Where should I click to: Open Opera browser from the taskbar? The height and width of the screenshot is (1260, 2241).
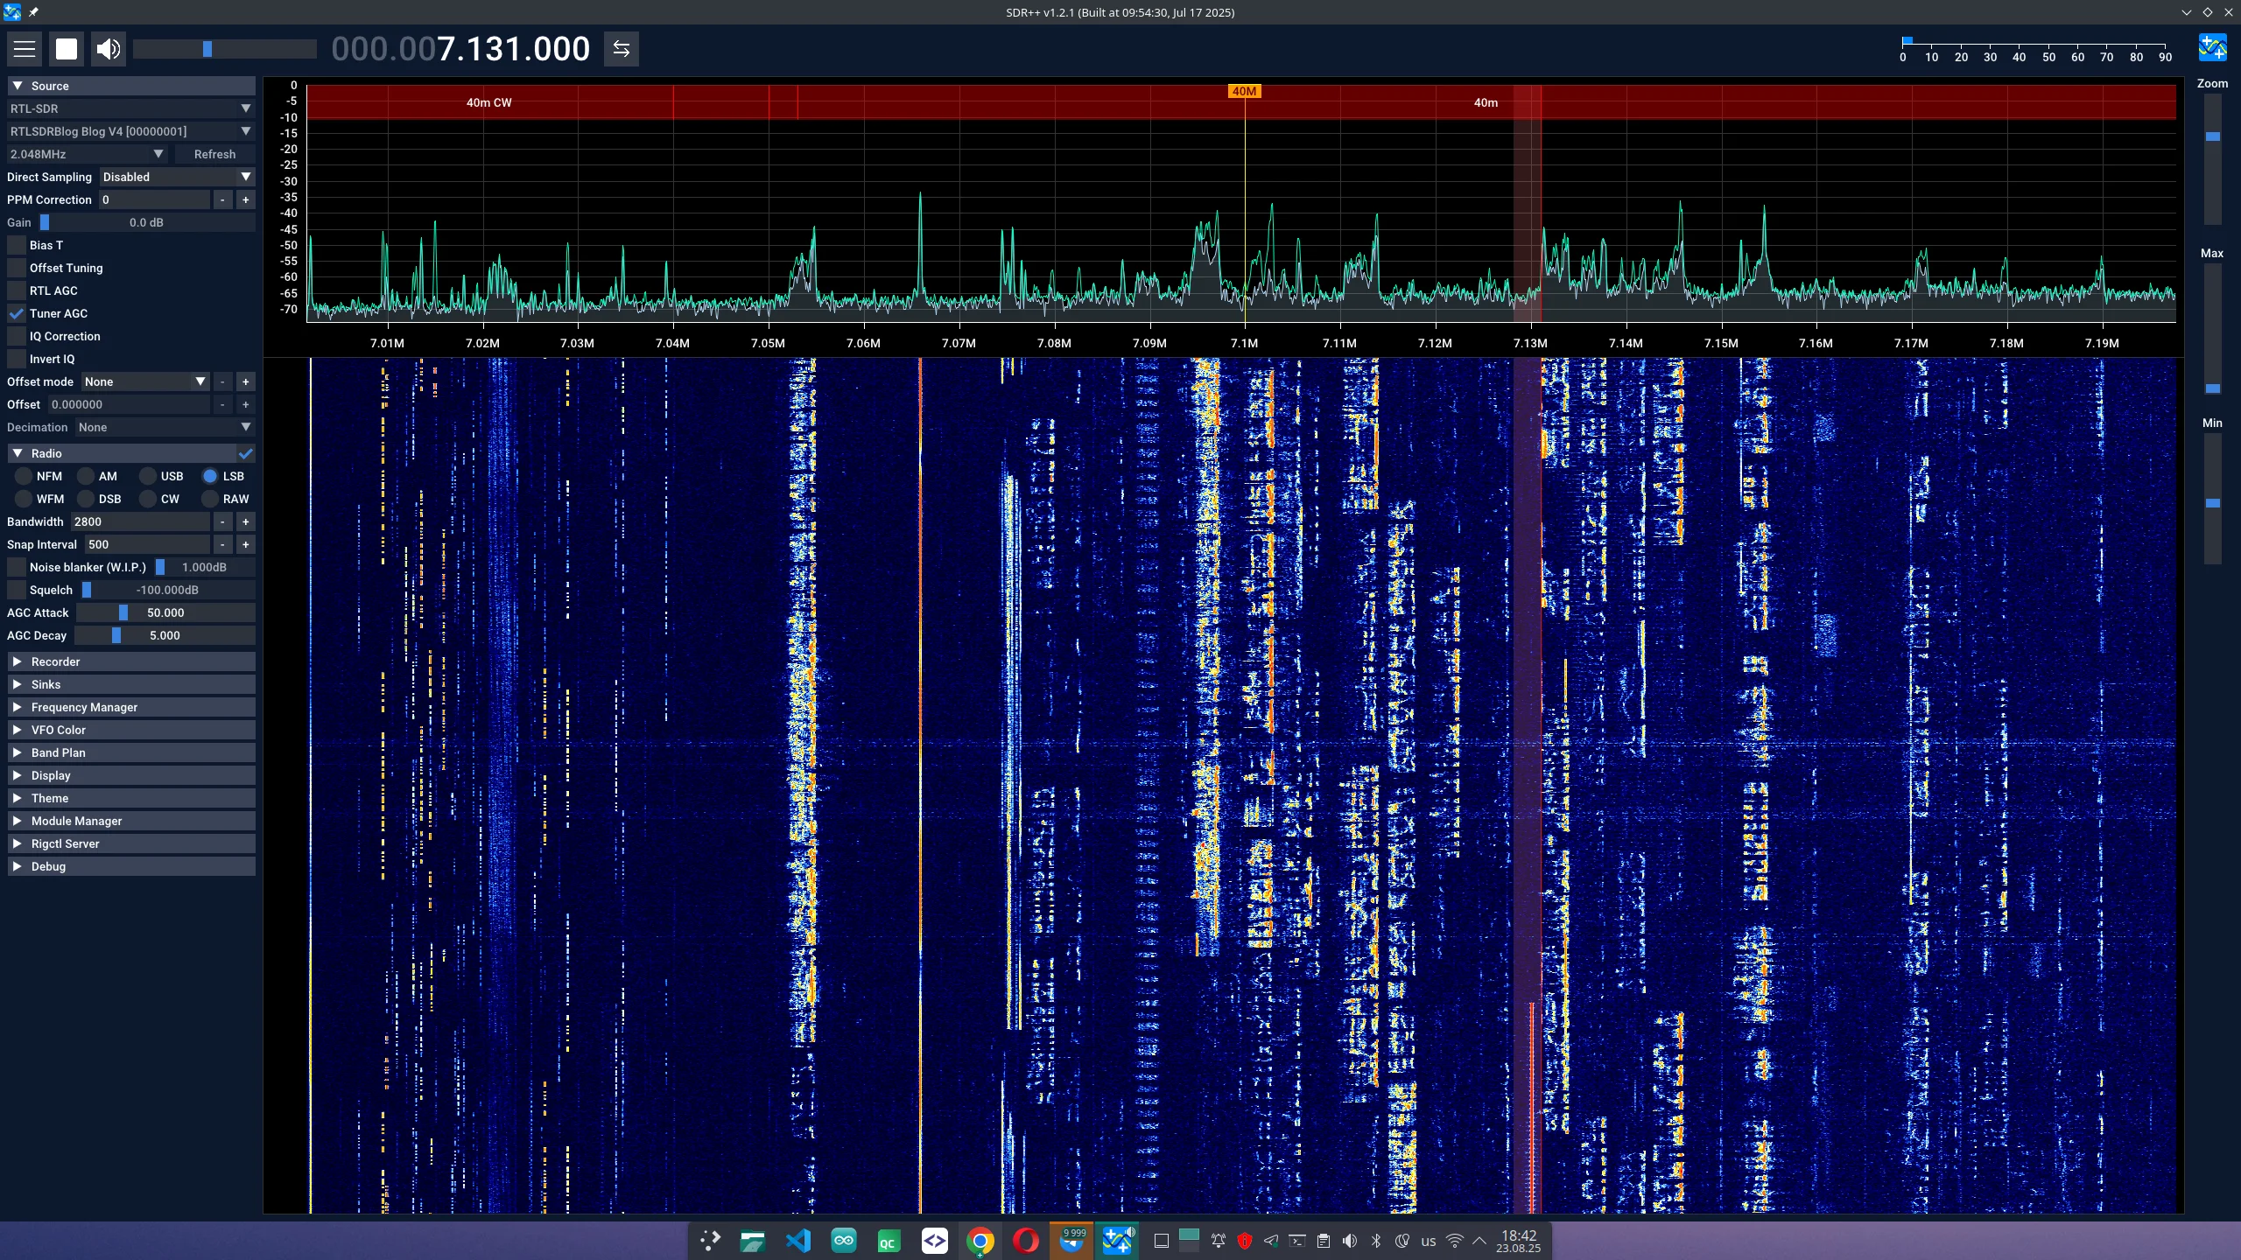[x=1026, y=1241]
